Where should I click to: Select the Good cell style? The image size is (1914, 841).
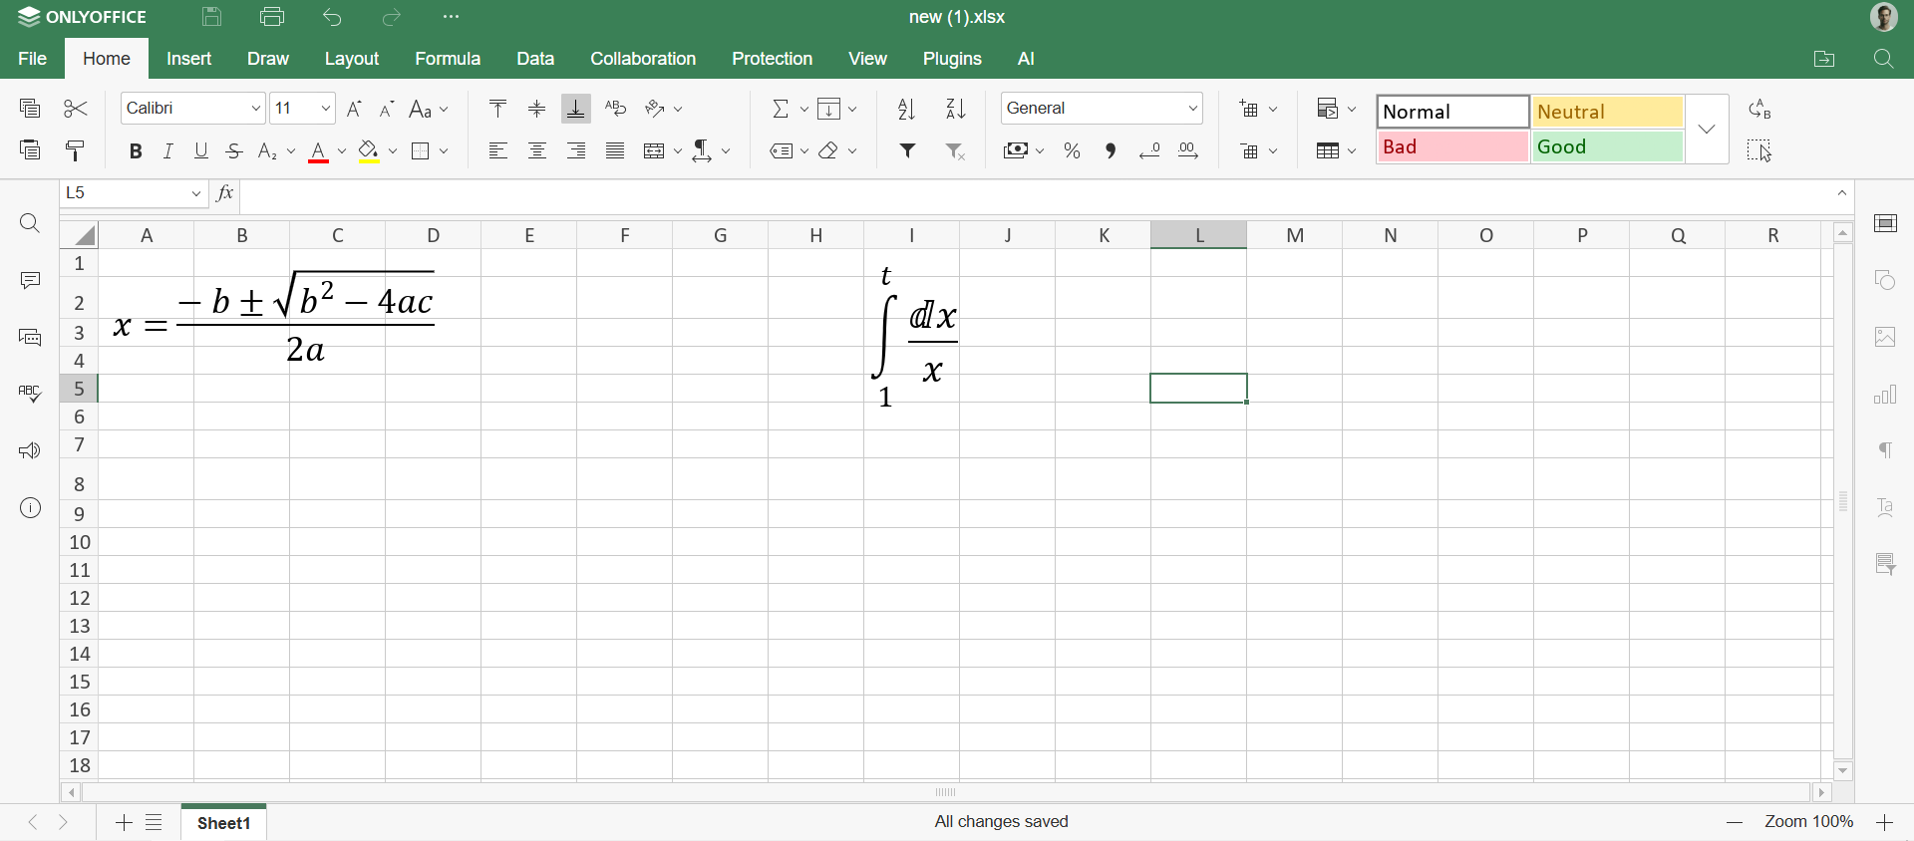coord(1607,147)
